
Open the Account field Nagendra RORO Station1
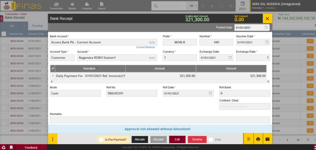pyautogui.click(x=117, y=57)
